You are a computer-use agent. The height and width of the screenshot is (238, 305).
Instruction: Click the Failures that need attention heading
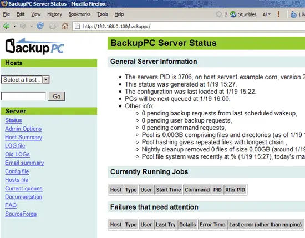(x=154, y=207)
